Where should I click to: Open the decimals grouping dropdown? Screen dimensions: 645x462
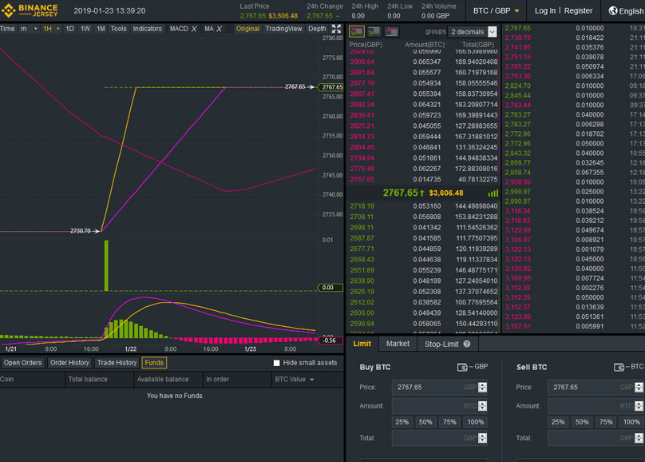pos(492,32)
